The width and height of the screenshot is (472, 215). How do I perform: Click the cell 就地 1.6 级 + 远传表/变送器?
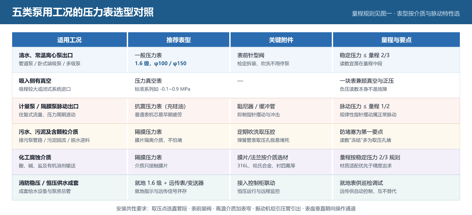[169, 183]
